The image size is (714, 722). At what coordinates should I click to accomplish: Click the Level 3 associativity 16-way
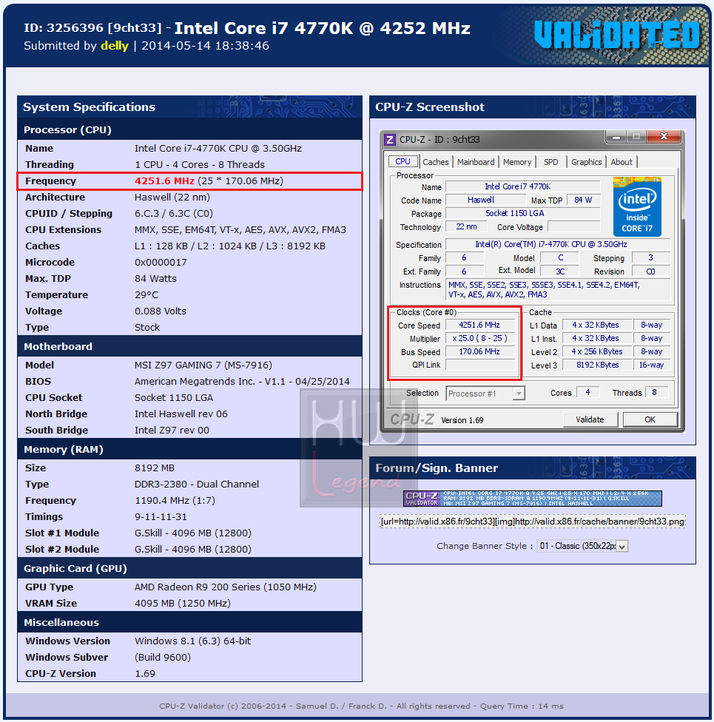[x=651, y=365]
